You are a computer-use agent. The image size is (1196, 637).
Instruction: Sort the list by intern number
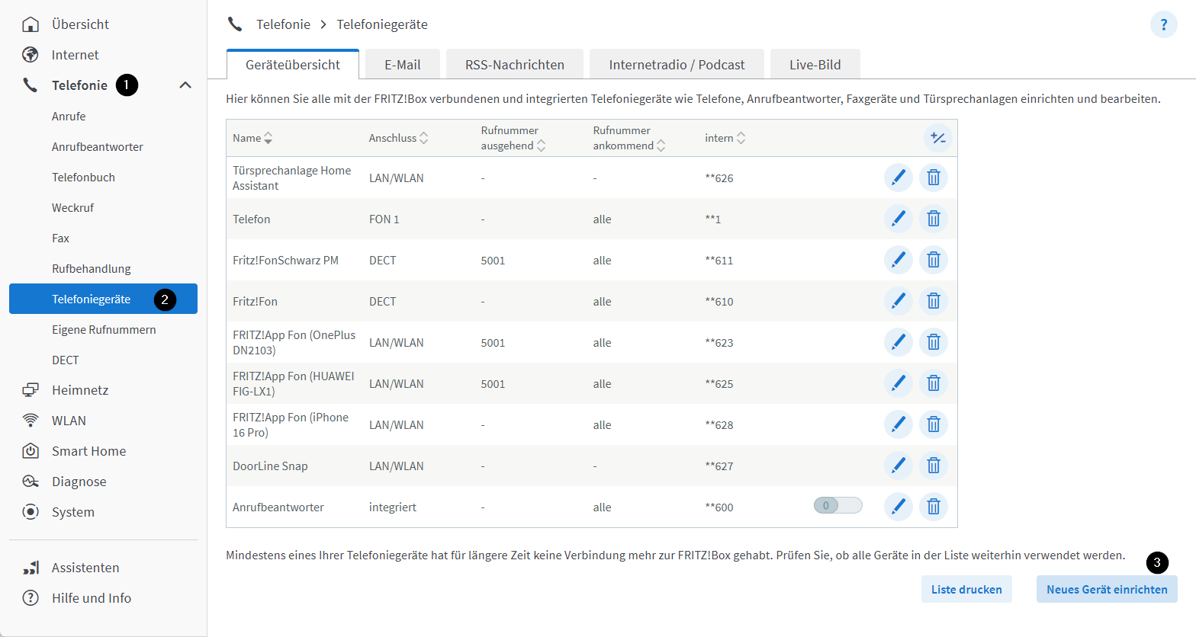pyautogui.click(x=725, y=138)
